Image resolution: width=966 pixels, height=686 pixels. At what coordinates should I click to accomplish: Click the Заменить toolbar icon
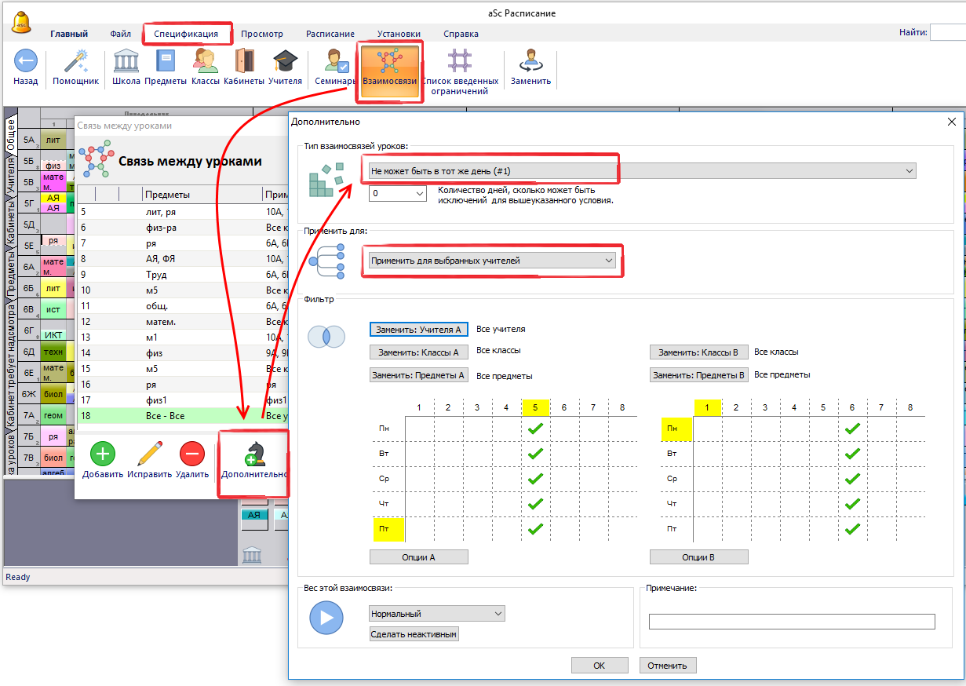[x=530, y=61]
